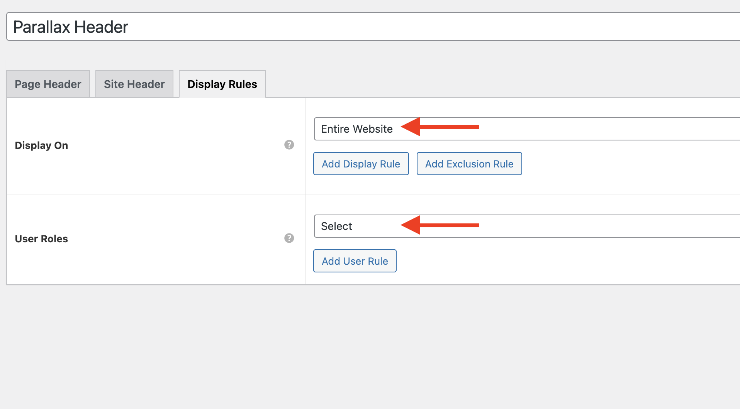
Task: Click the Add Display Rule button
Action: click(x=361, y=164)
